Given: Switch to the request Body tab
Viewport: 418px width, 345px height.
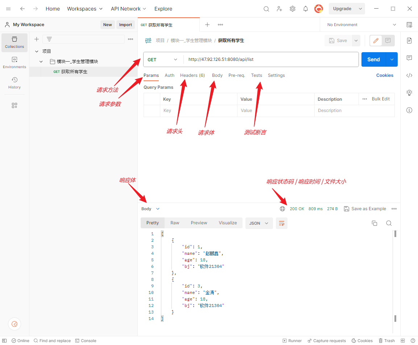Looking at the screenshot, I should tap(217, 75).
